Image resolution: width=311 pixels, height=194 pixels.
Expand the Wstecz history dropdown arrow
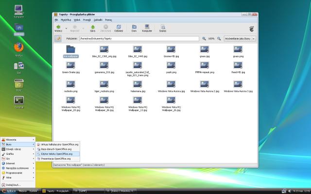(66, 29)
